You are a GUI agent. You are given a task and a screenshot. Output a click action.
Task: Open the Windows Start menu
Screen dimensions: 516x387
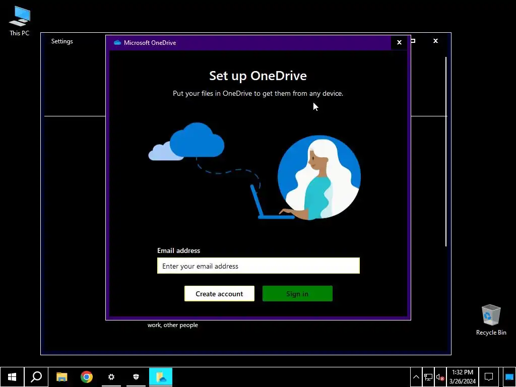pyautogui.click(x=12, y=377)
